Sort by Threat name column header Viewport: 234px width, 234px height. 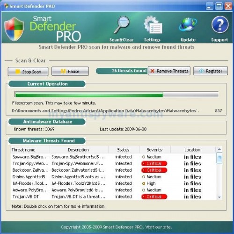point(30,150)
